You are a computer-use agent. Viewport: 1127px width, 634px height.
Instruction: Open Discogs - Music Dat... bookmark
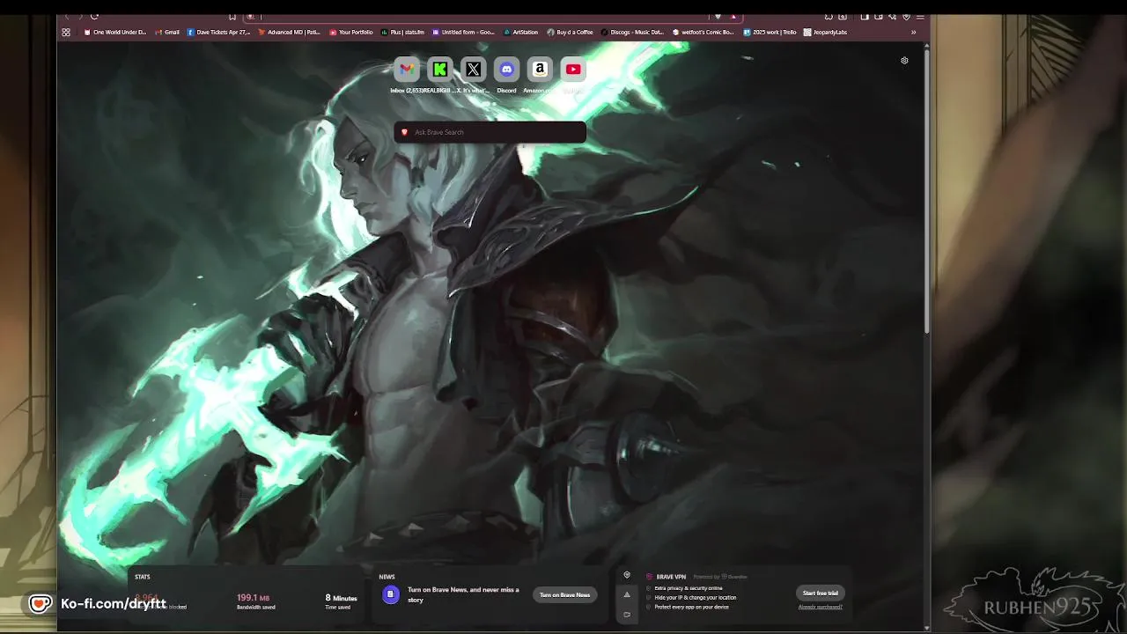click(x=632, y=33)
